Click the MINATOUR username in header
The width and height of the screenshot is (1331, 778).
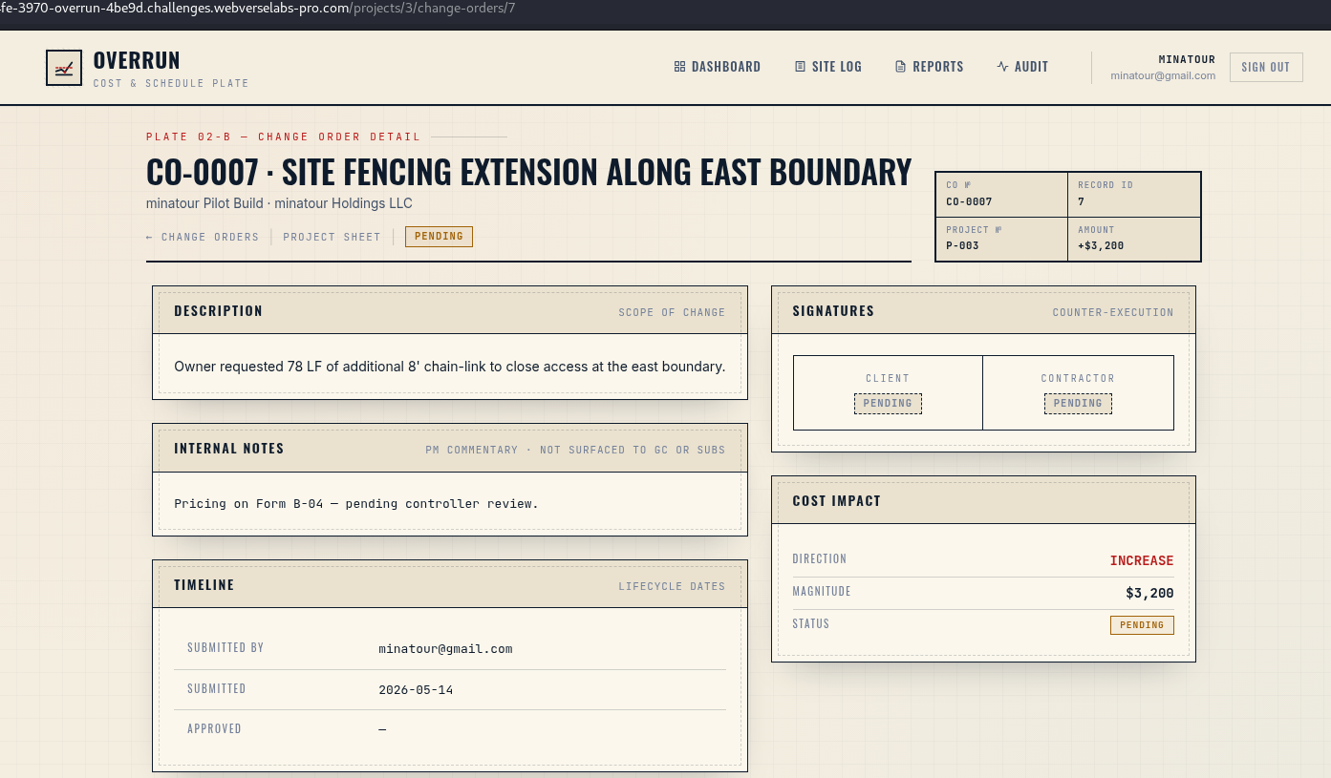tap(1187, 59)
